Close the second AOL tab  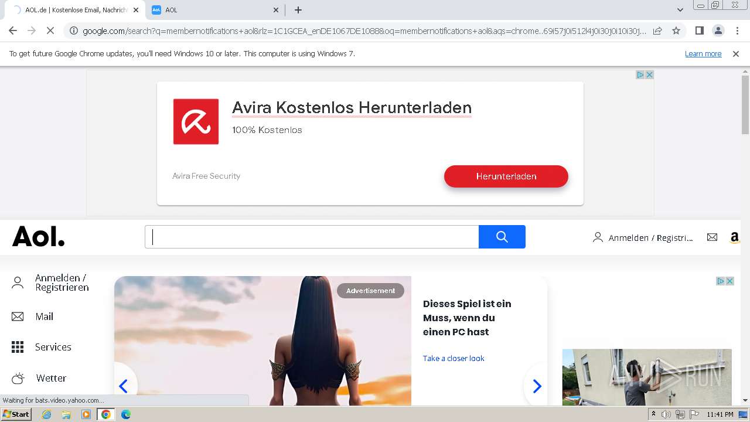point(276,10)
